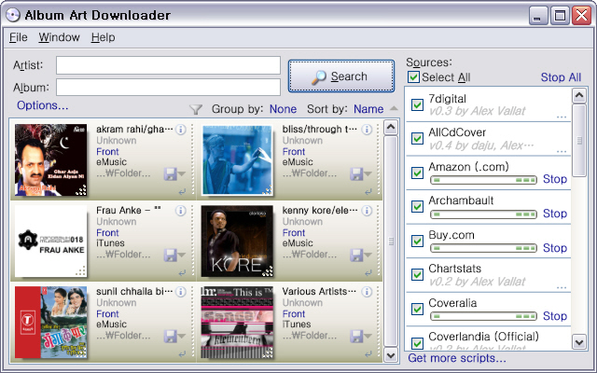Save the bliss/through cover with disk icon
This screenshot has height=373, width=597.
[356, 174]
